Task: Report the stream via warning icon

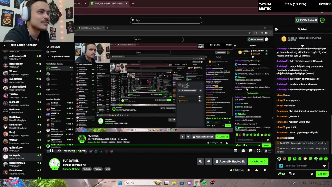Action: [257, 170]
